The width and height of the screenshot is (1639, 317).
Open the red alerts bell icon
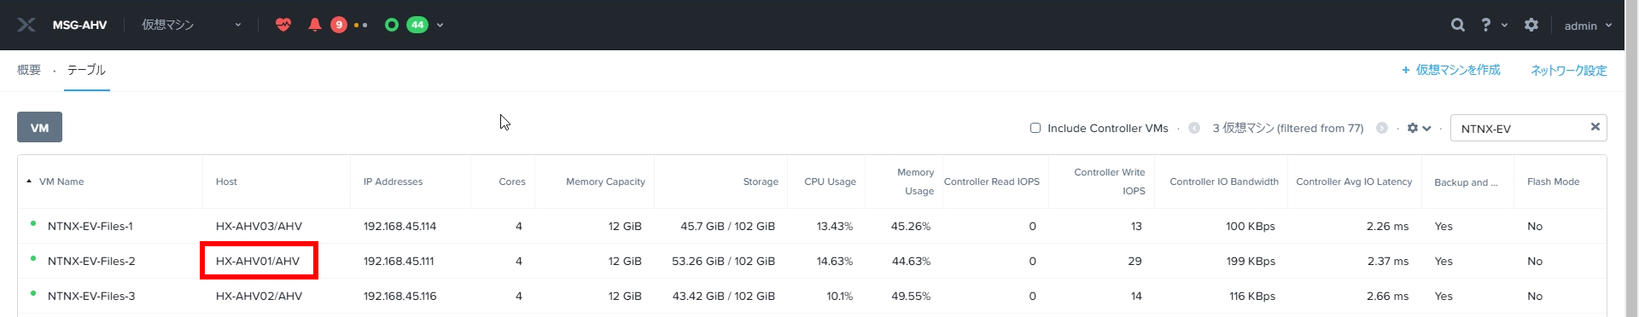(314, 25)
